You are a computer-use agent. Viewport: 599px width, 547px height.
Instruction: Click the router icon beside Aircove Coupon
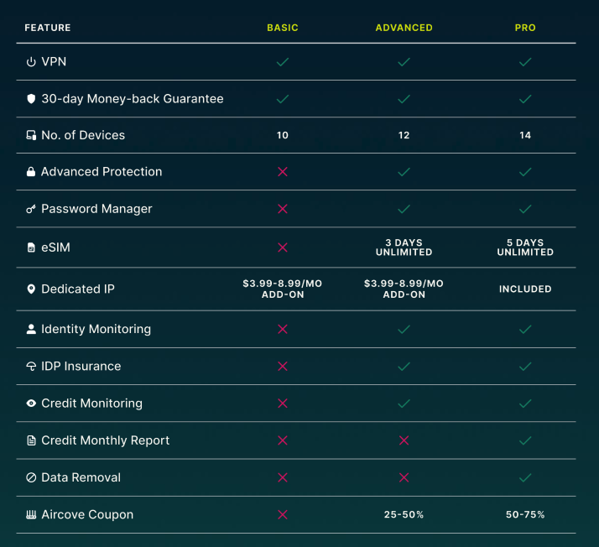[x=31, y=514]
